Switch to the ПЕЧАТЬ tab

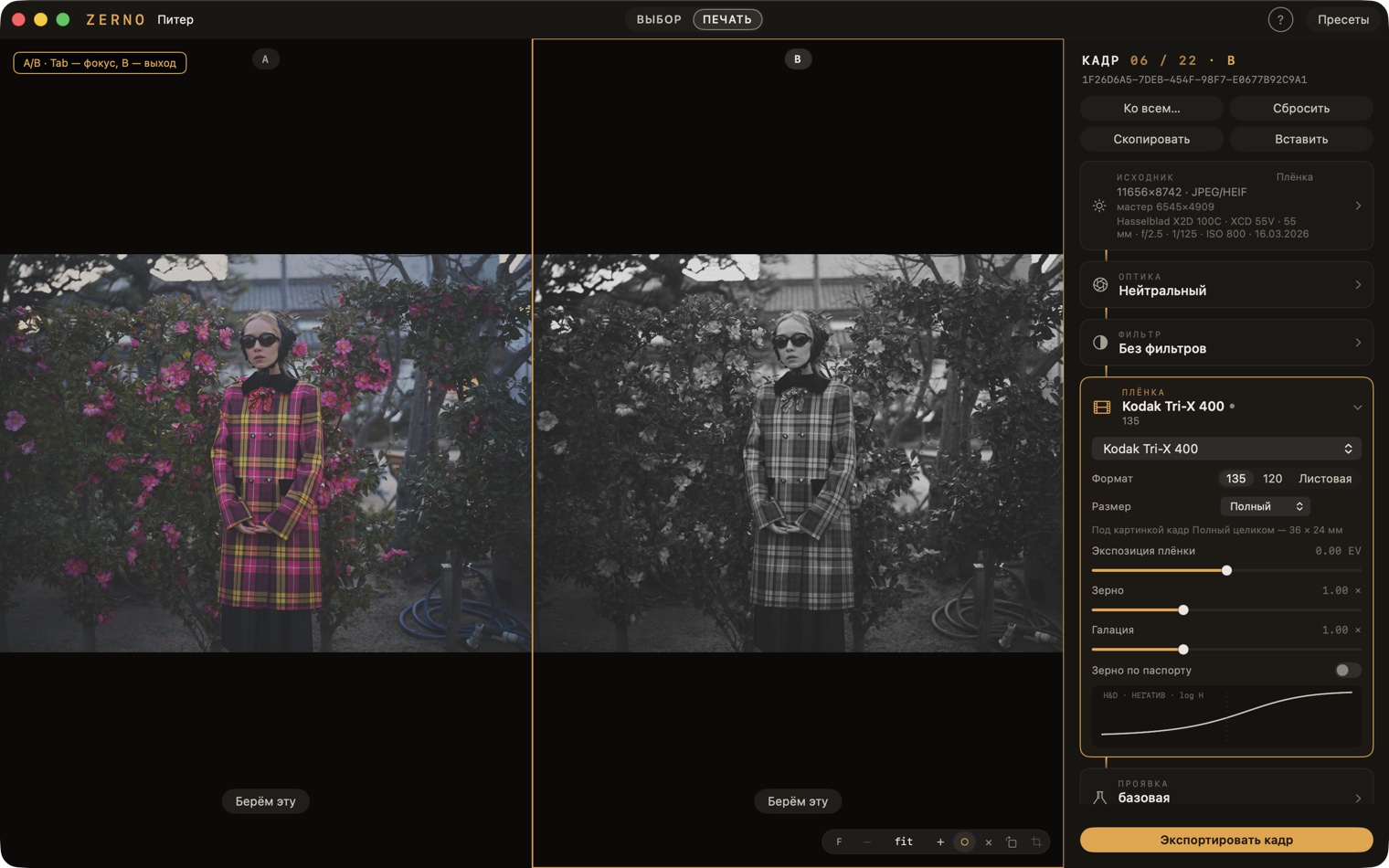[x=727, y=19]
